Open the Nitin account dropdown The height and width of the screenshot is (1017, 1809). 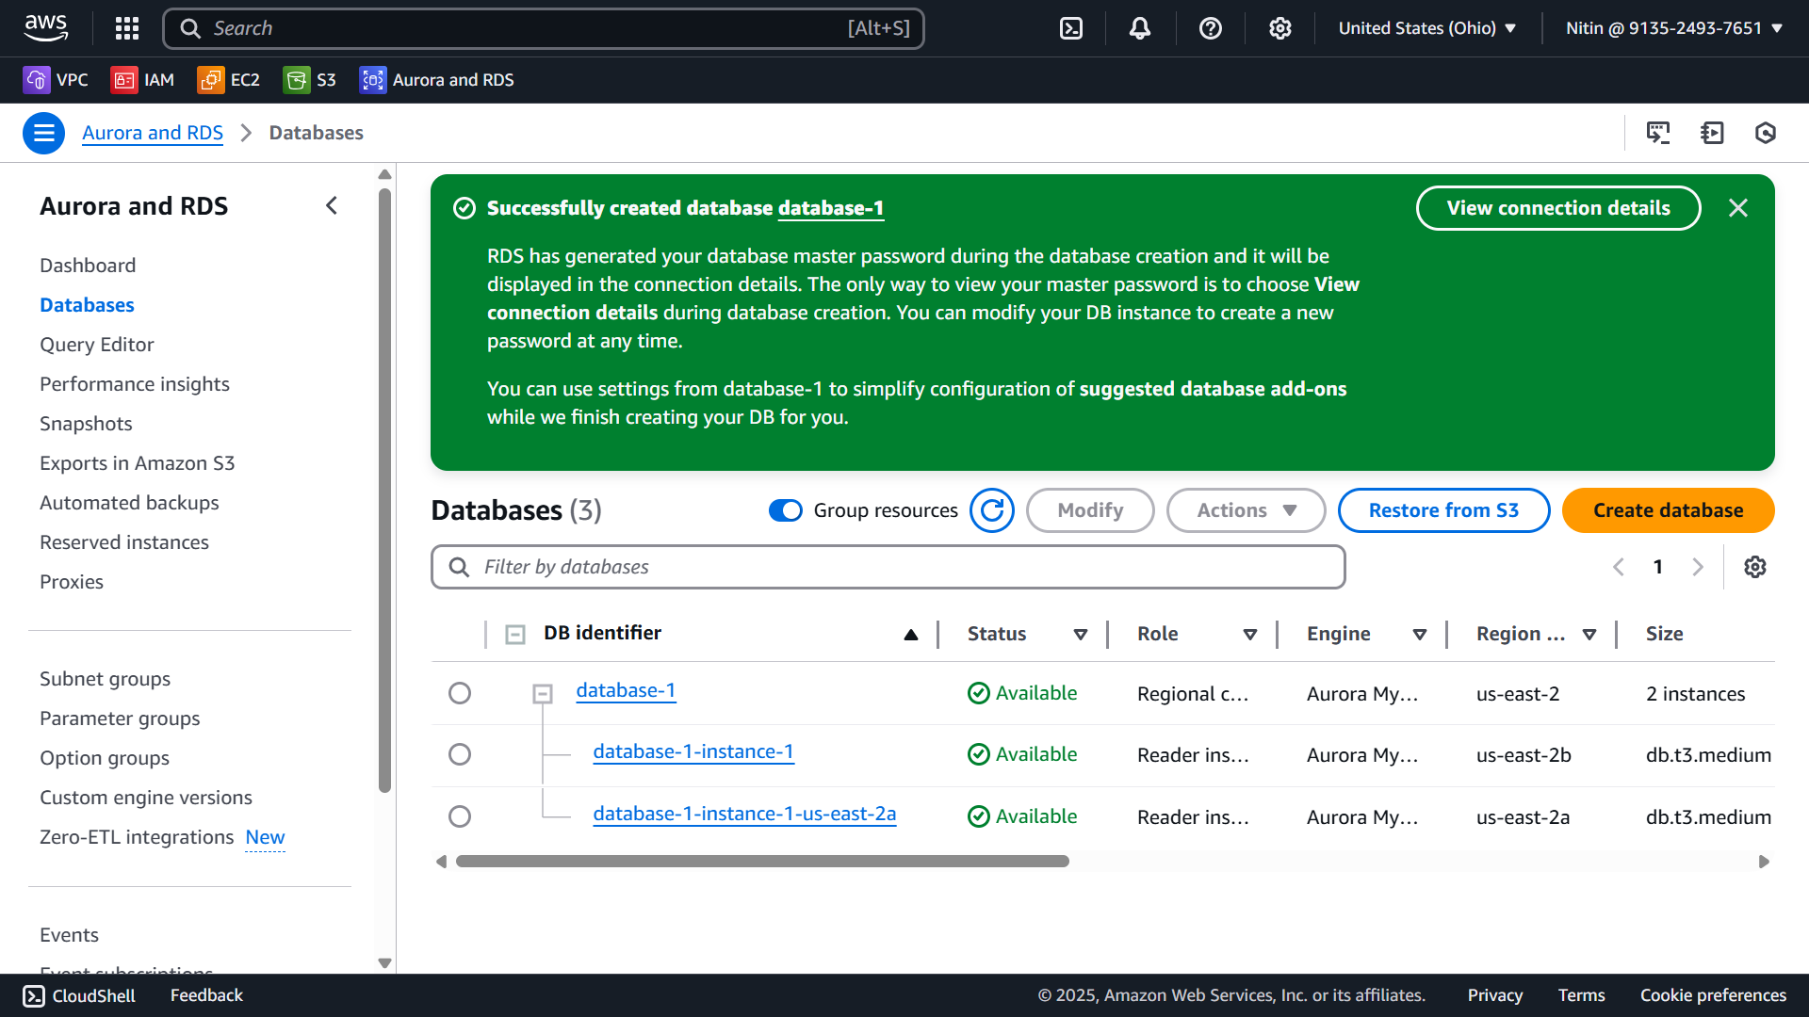click(1674, 28)
